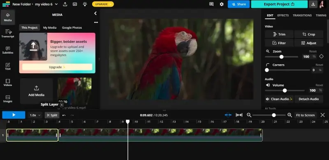This screenshot has height=160, width=329.
Task: Close the timeline with X icon
Action: (322, 115)
